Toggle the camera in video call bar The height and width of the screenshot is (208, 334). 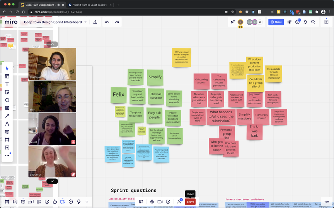click(x=160, y=201)
